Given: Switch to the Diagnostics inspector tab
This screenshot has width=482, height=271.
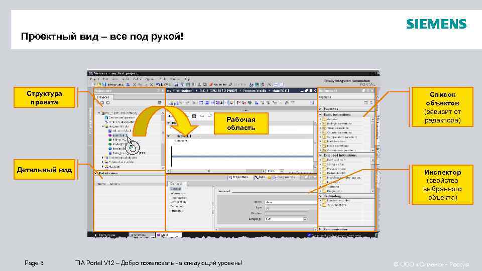Looking at the screenshot, I should pos(284,177).
